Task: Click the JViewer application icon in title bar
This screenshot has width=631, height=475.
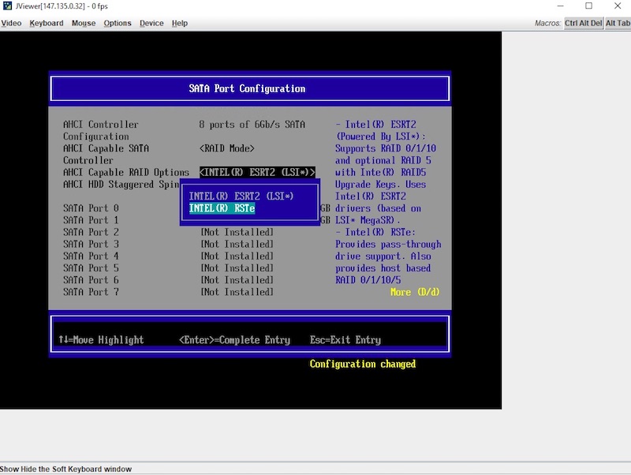Action: click(7, 6)
